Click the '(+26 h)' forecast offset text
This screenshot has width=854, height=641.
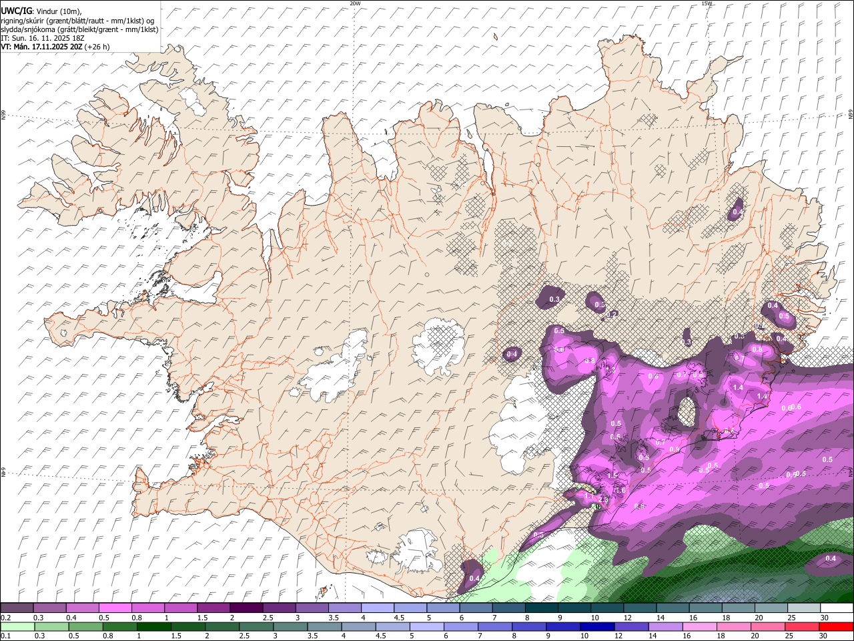pyautogui.click(x=97, y=47)
